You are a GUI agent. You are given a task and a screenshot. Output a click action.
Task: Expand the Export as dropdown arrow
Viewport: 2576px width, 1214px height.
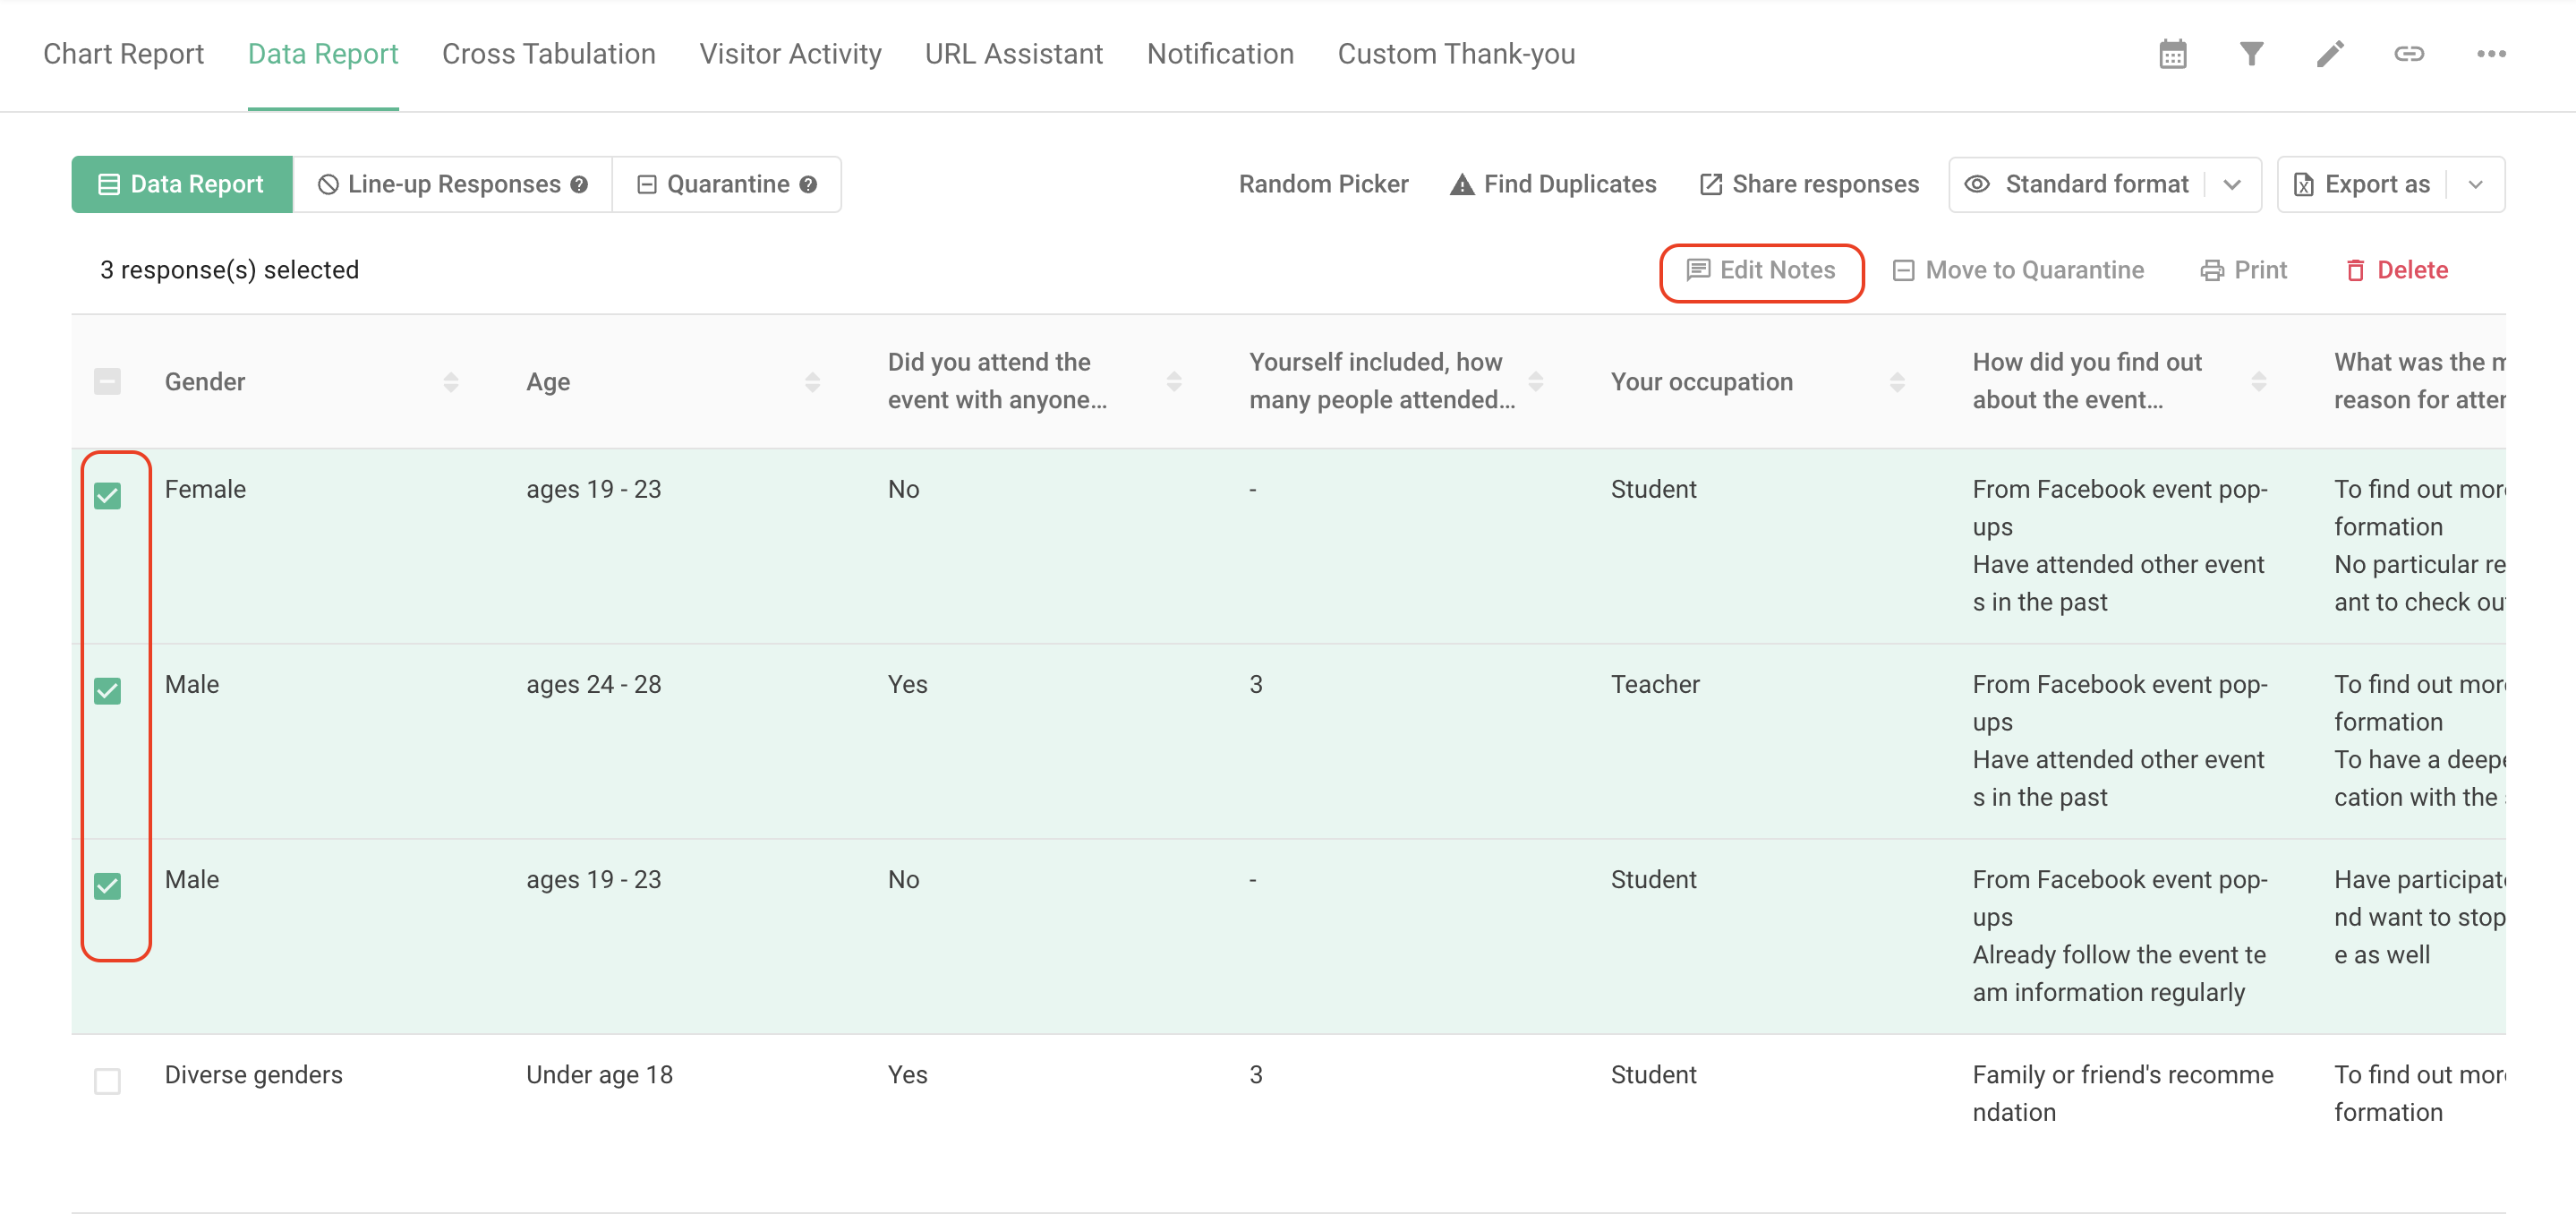(x=2475, y=185)
